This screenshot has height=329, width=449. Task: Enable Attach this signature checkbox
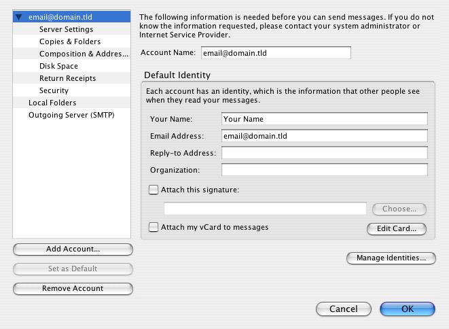pos(154,190)
